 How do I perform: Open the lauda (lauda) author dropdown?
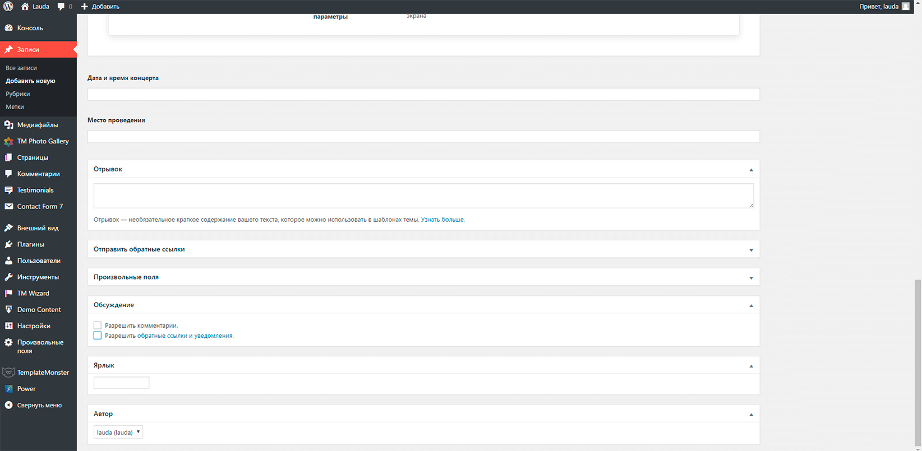[x=118, y=432]
